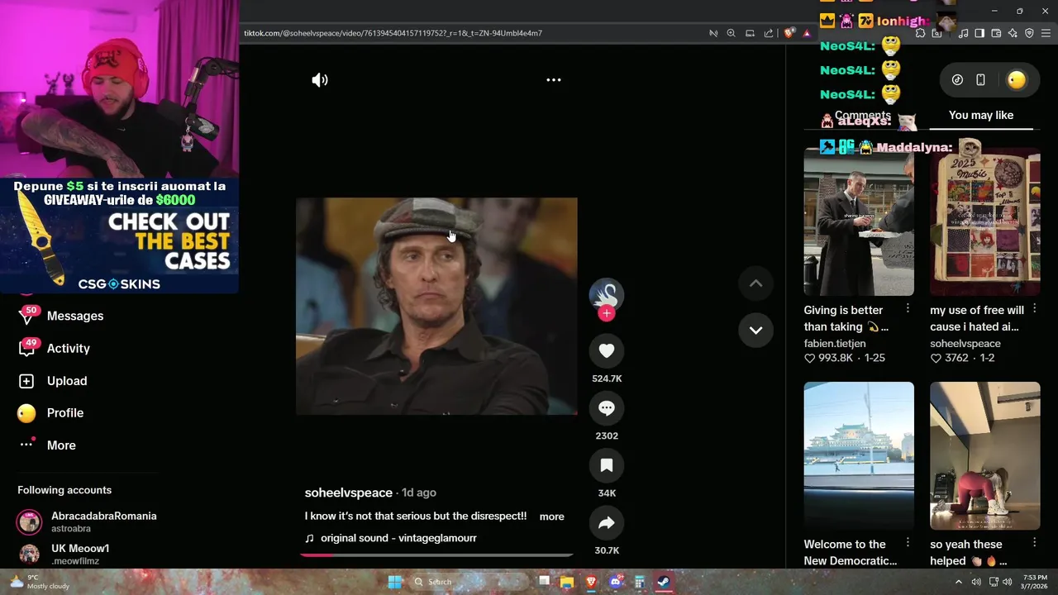This screenshot has width=1058, height=595.
Task: Bookmark the video with the save icon
Action: [x=607, y=465]
